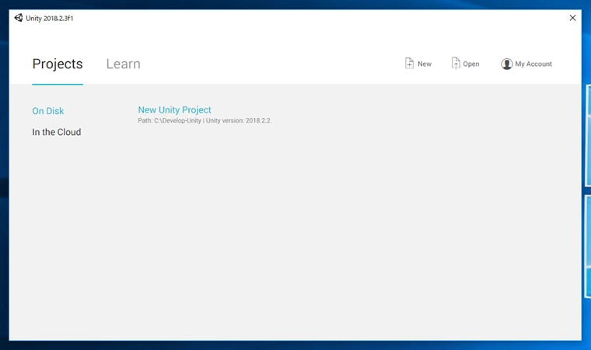
Task: Select the On Disk project list
Action: 48,111
